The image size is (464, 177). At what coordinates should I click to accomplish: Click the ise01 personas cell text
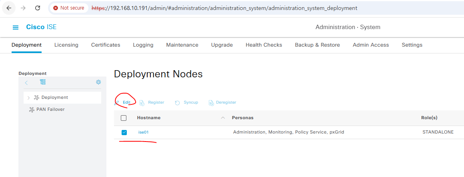pos(288,132)
